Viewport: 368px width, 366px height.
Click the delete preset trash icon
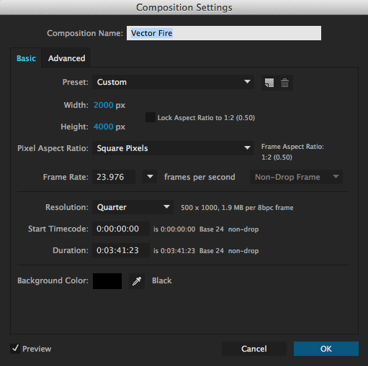pyautogui.click(x=284, y=83)
